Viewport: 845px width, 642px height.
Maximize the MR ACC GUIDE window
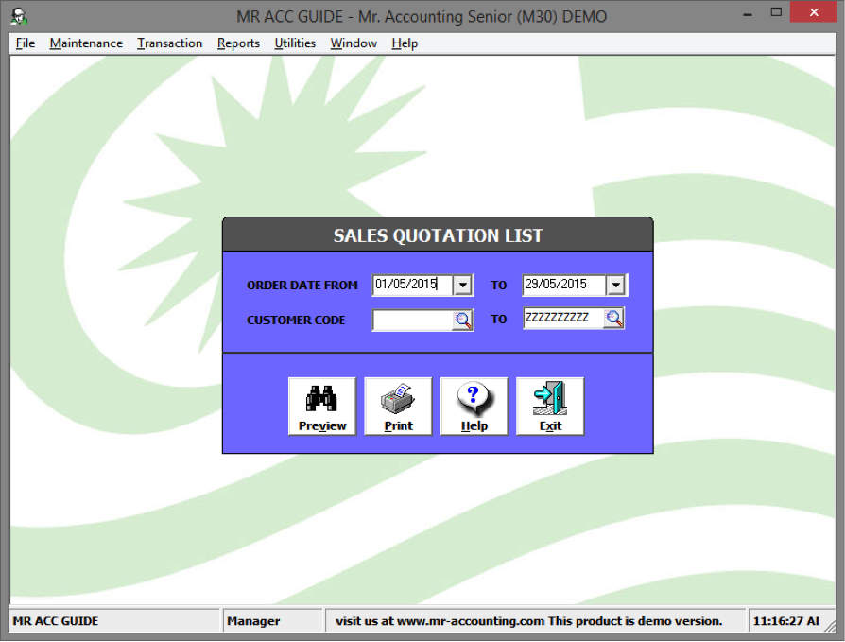pos(776,13)
